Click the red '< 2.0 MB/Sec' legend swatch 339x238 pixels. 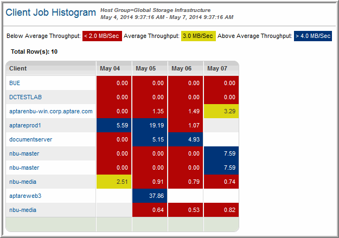pyautogui.click(x=101, y=36)
